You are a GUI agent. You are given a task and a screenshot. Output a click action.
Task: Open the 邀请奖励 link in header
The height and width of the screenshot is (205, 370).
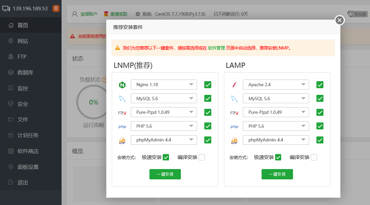pyautogui.click(x=119, y=14)
